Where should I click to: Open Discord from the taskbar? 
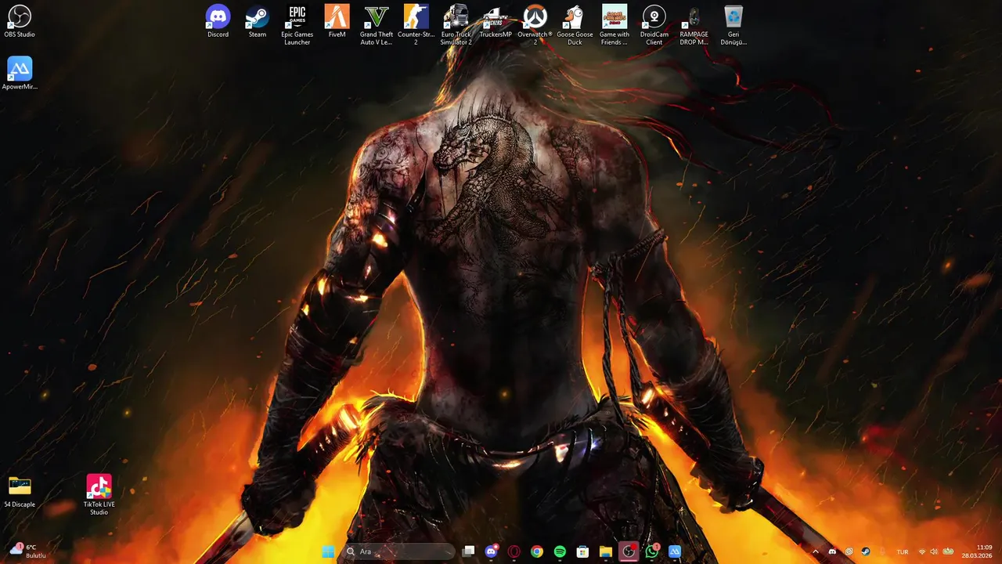491,551
